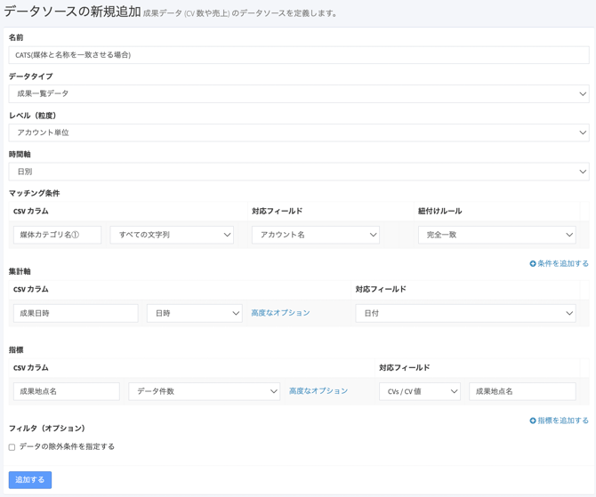Open the すべての文字列 dropdown
Viewport: 596px width, 497px height.
(x=172, y=235)
